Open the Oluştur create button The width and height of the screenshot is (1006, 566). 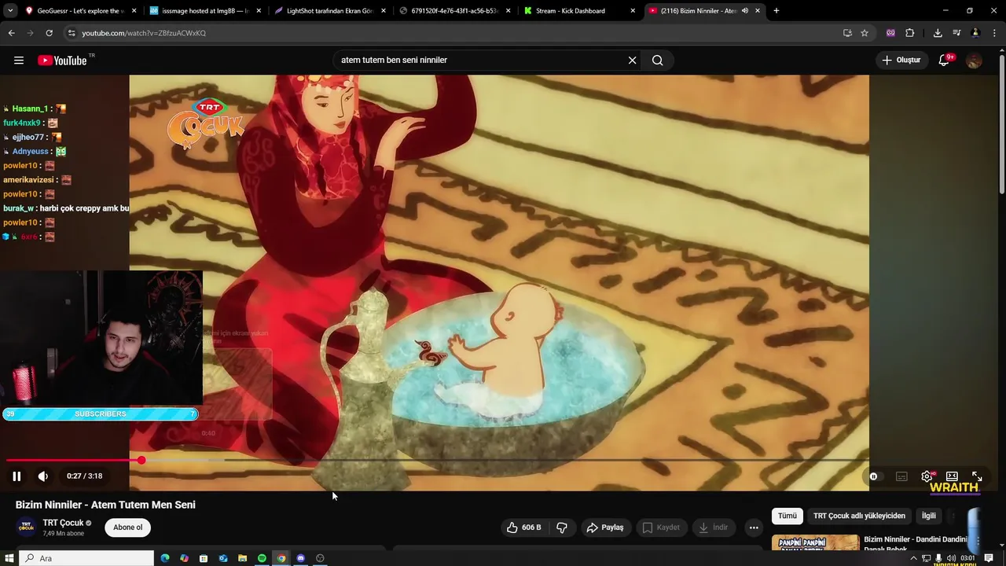pos(901,61)
